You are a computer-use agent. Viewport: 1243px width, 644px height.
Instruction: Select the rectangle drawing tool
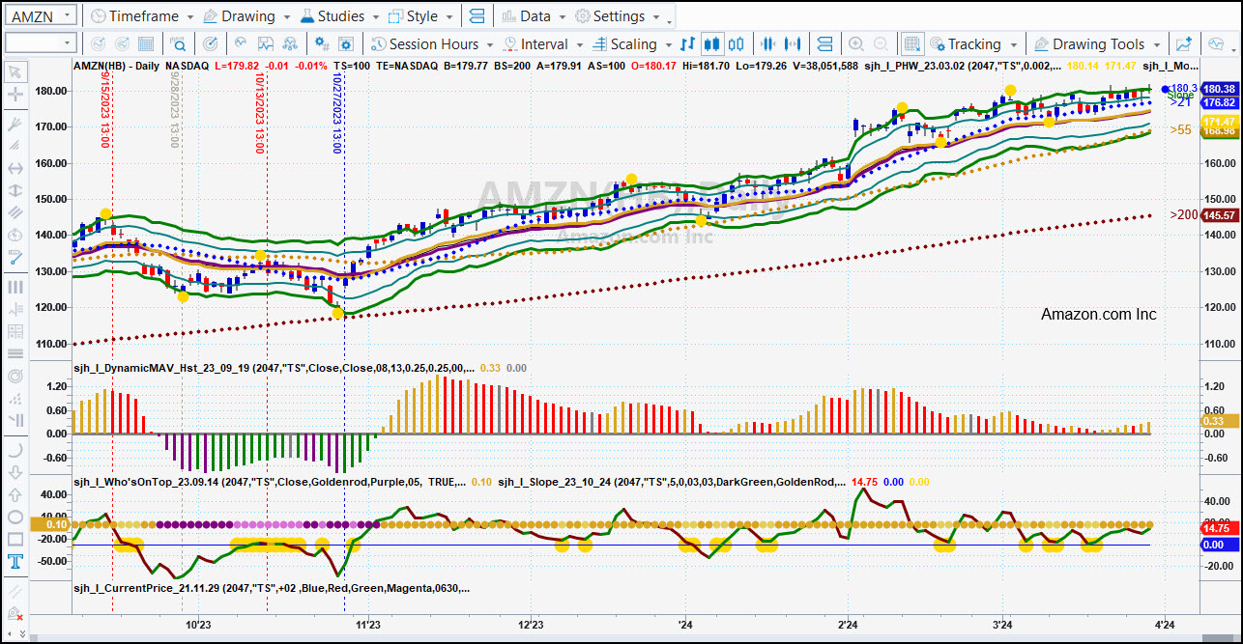(x=14, y=540)
